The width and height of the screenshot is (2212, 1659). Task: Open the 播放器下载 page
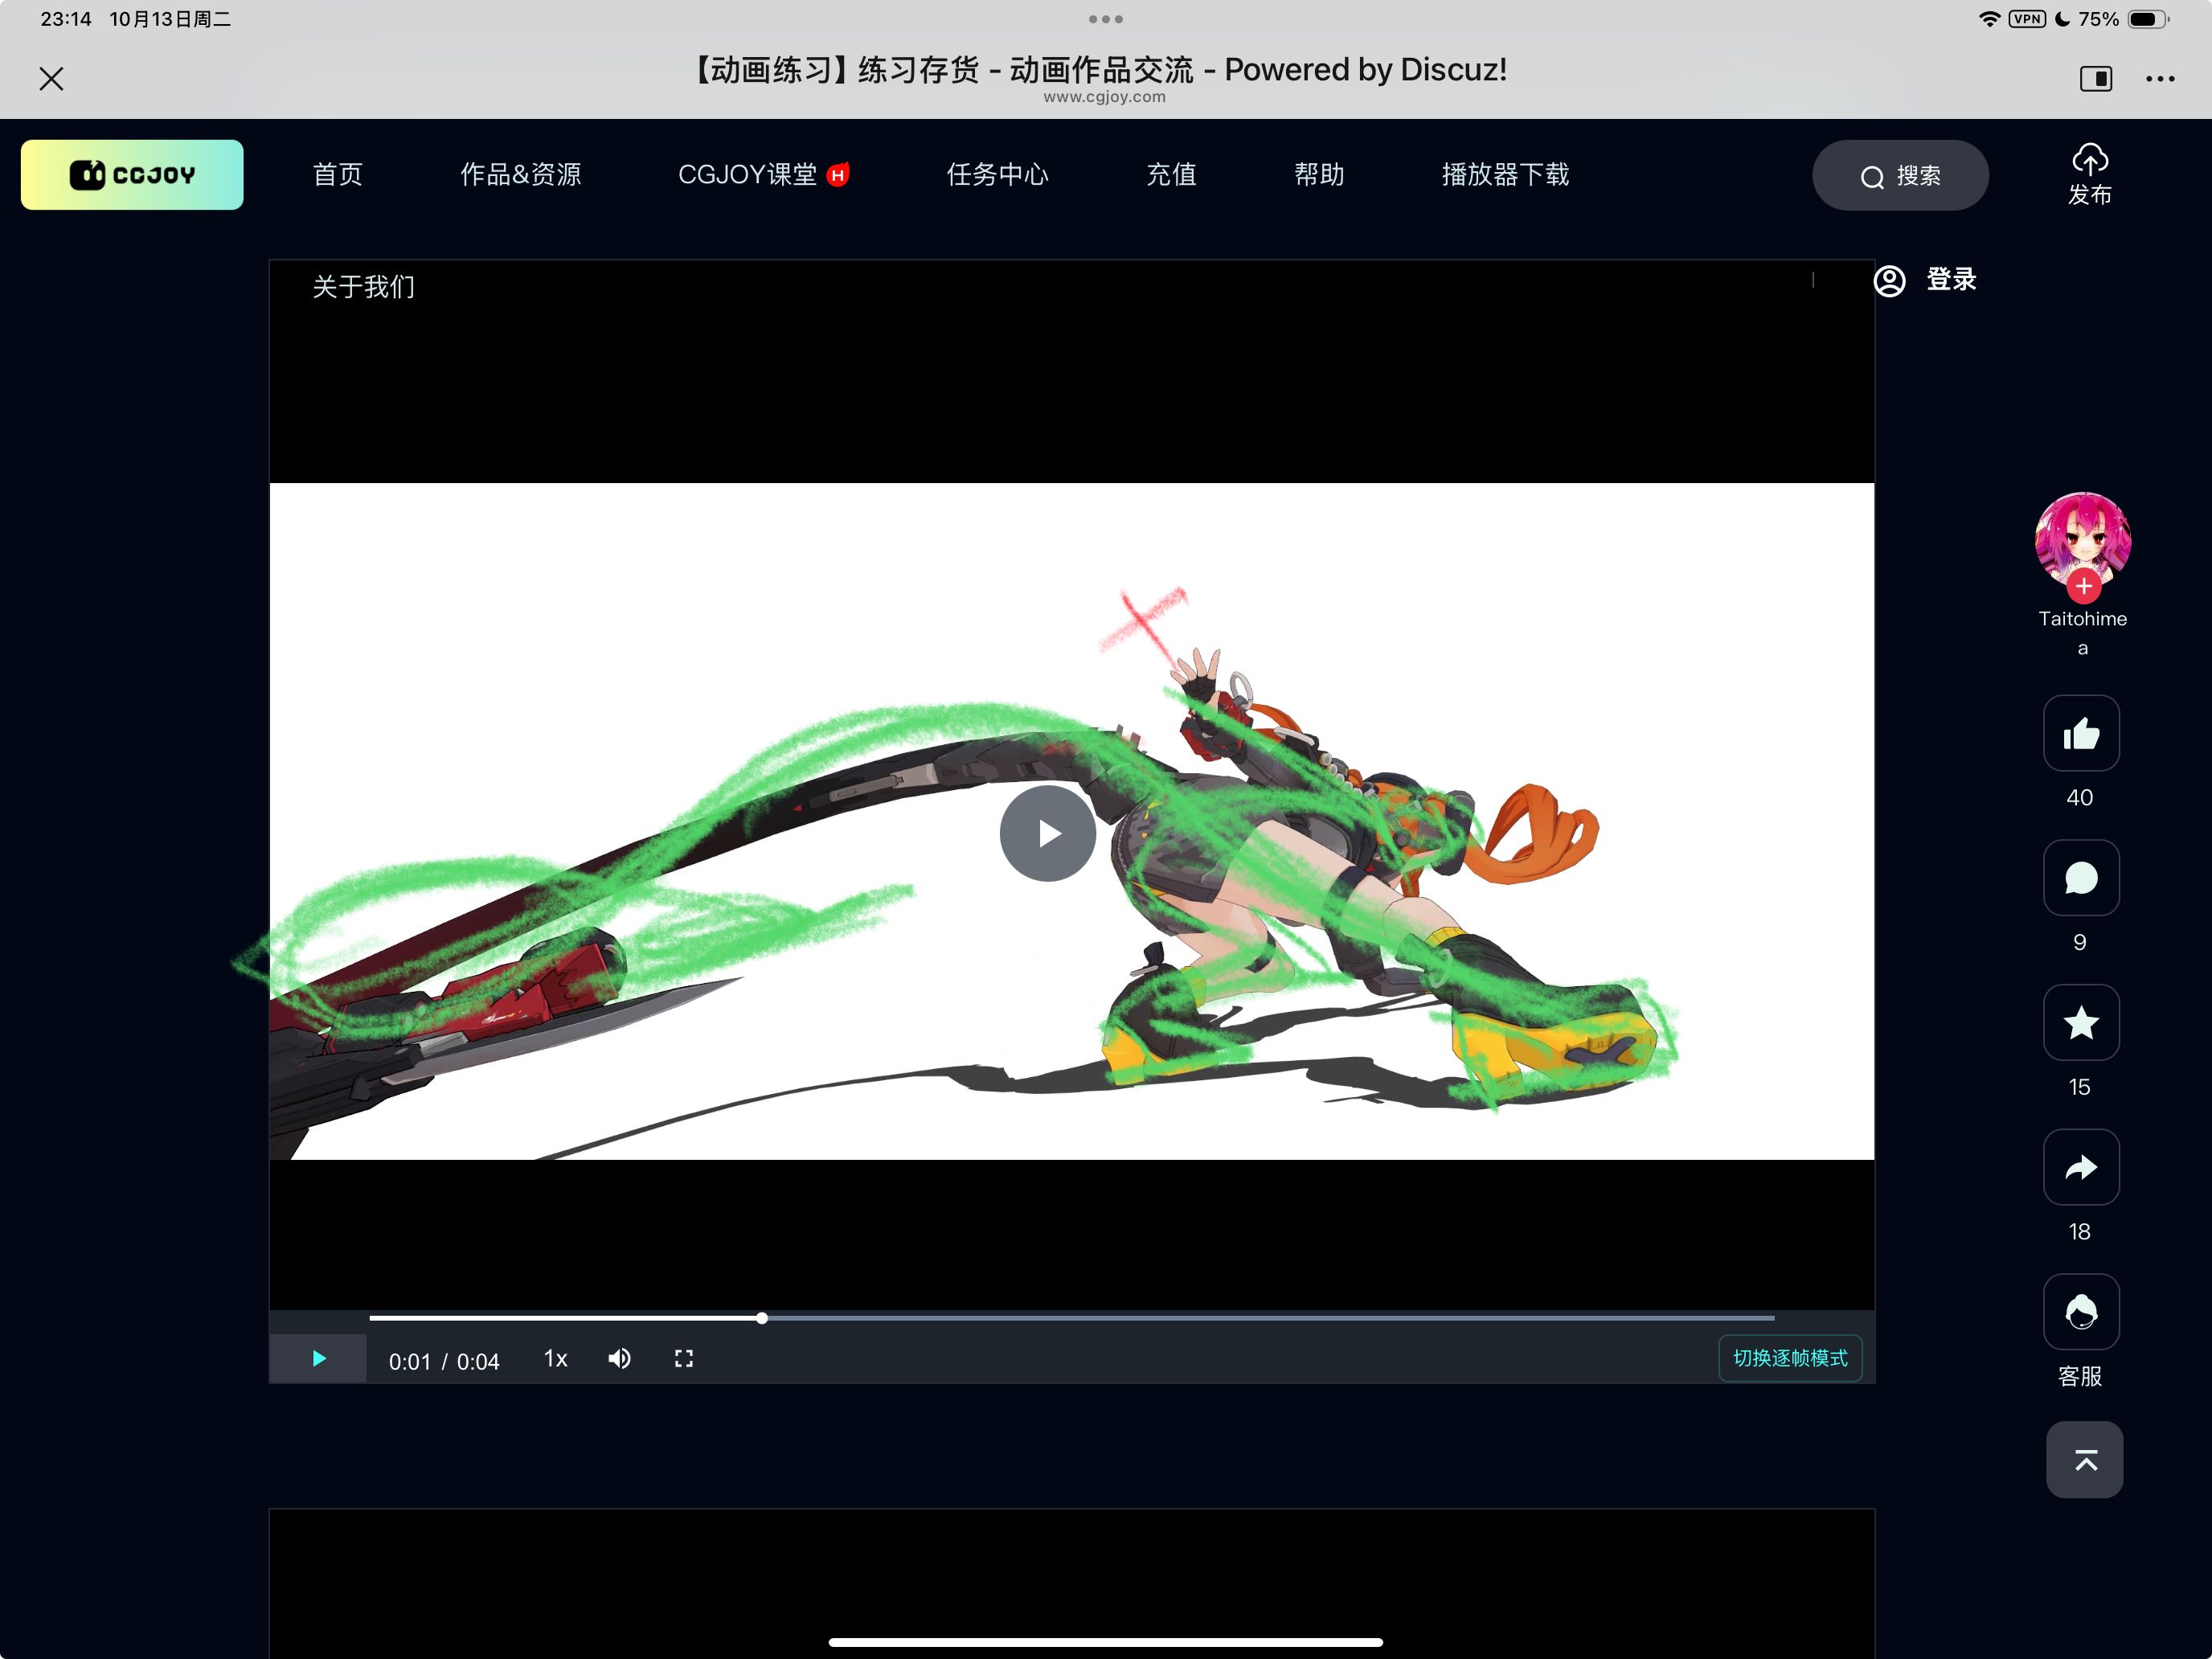(1505, 175)
